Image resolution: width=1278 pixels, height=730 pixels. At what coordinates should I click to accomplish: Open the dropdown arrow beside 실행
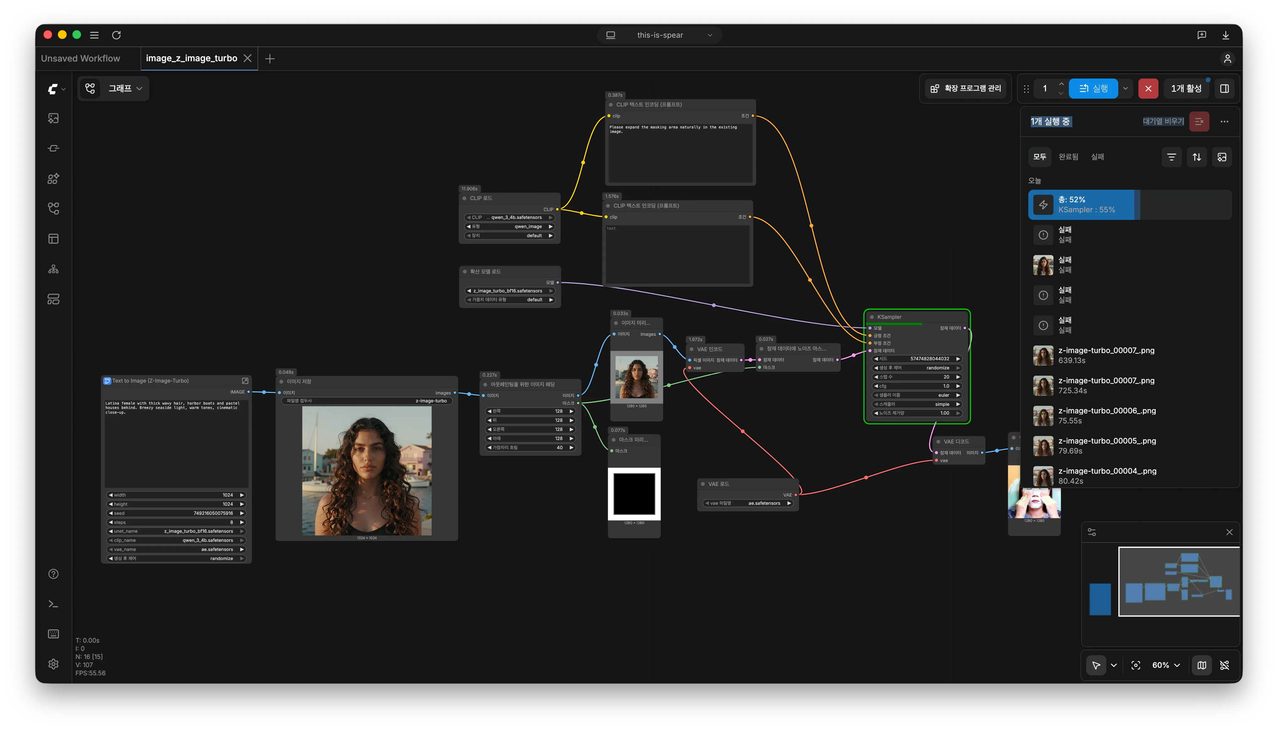tap(1125, 89)
